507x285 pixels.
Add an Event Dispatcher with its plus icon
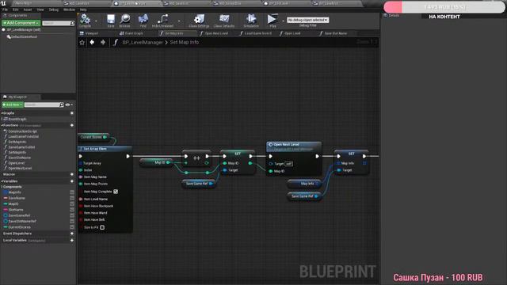pos(72,234)
